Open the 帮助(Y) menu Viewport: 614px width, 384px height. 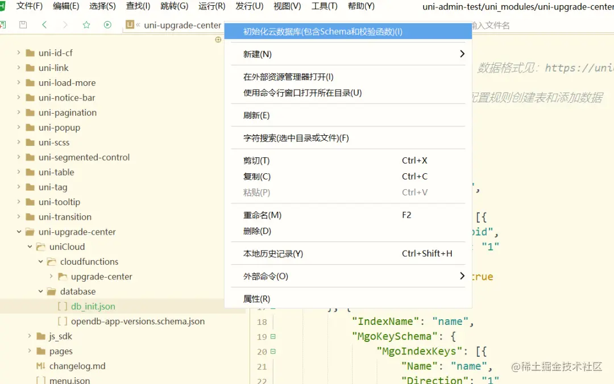(361, 6)
